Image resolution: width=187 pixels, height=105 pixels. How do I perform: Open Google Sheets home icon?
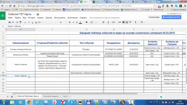3,16
